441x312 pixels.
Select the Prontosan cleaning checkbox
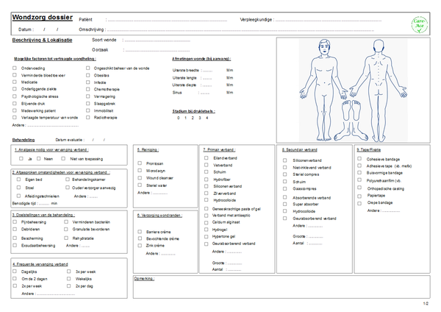pyautogui.click(x=140, y=163)
